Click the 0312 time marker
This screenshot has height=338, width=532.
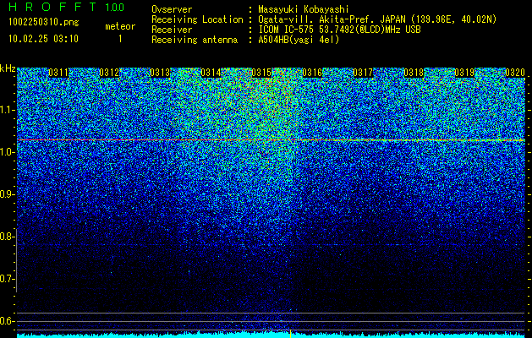click(x=109, y=73)
